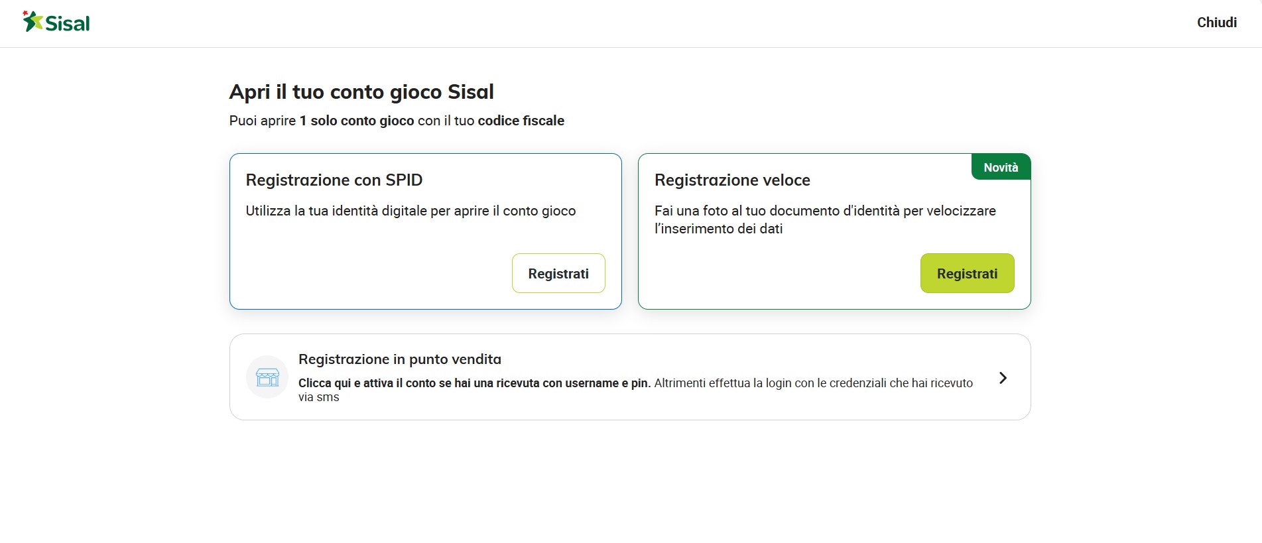This screenshot has width=1262, height=543.
Task: Click the bold '1 solo conto gioco' text
Action: click(357, 121)
